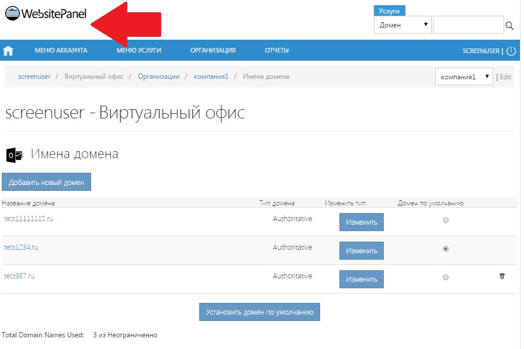This screenshot has height=349, width=524.
Task: Click Authoritative in test987.ru row
Action: 293,276
